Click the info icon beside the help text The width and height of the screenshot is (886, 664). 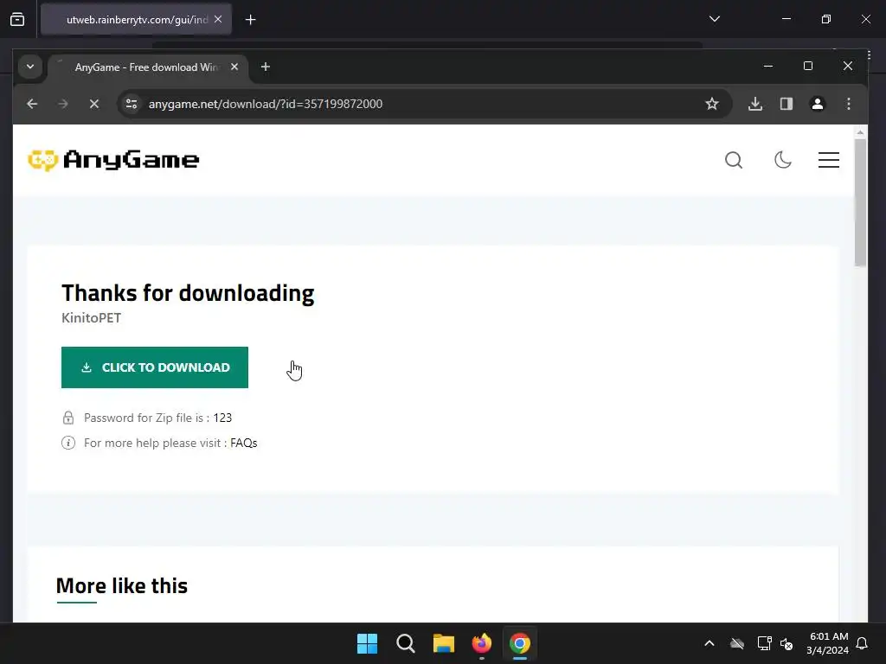[68, 443]
